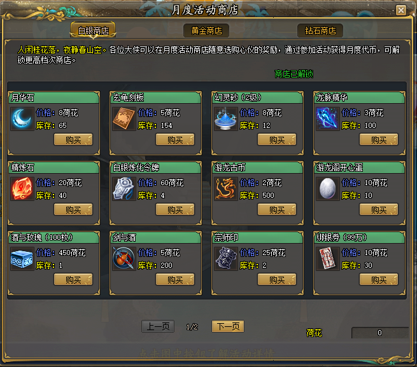Switch to the 黄金商店 tab
This screenshot has width=417, height=367.
(206, 31)
